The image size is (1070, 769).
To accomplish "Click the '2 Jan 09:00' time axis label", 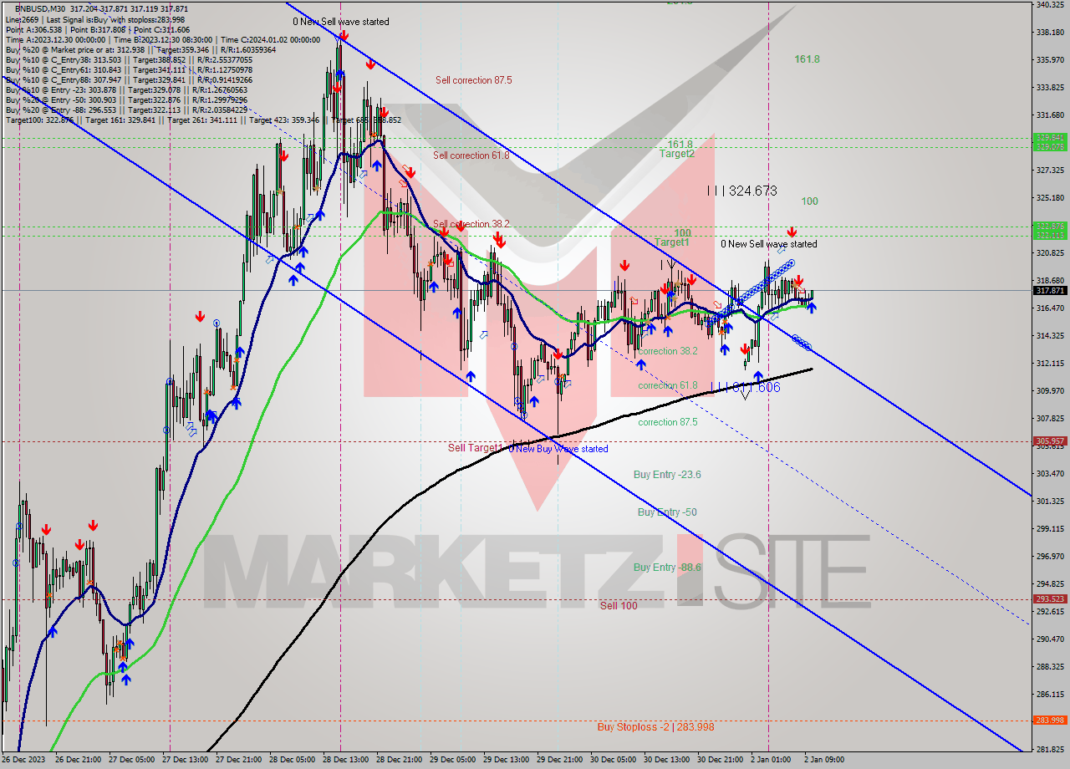I will click(x=823, y=760).
